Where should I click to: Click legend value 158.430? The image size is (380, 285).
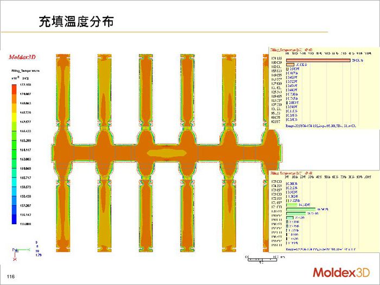coord(26,197)
